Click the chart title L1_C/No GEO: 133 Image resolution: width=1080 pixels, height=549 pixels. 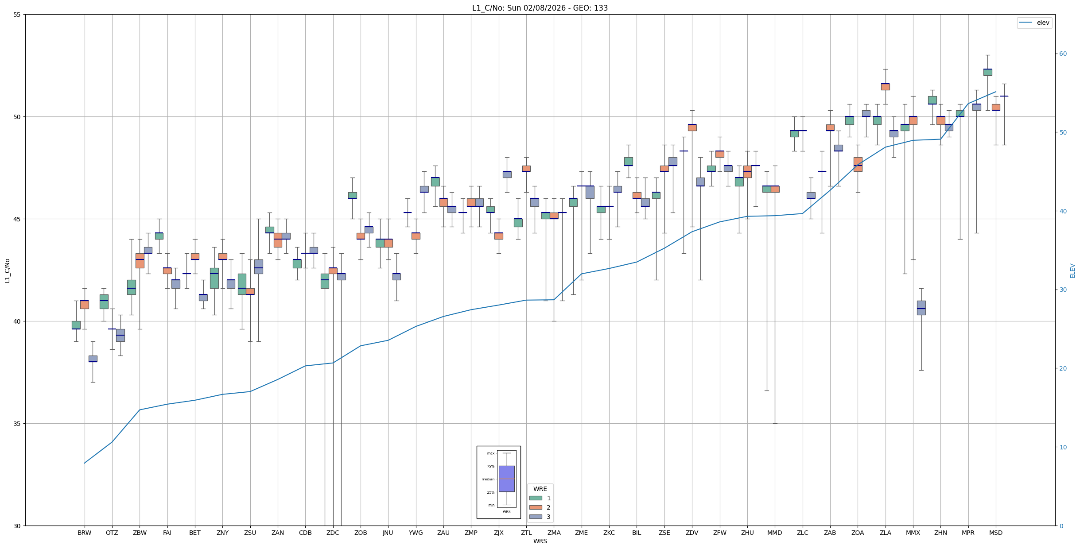point(540,8)
